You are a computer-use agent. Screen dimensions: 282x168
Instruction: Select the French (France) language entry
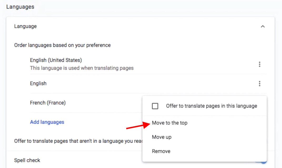point(48,103)
